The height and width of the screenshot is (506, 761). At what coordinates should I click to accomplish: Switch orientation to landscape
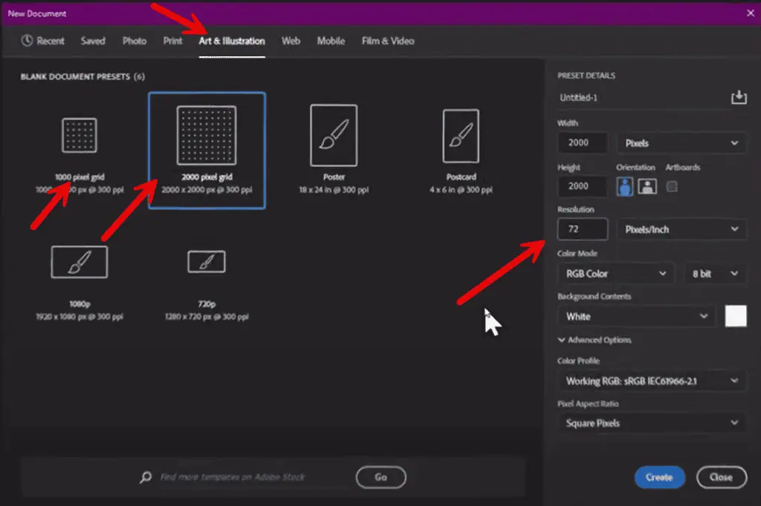pos(647,186)
